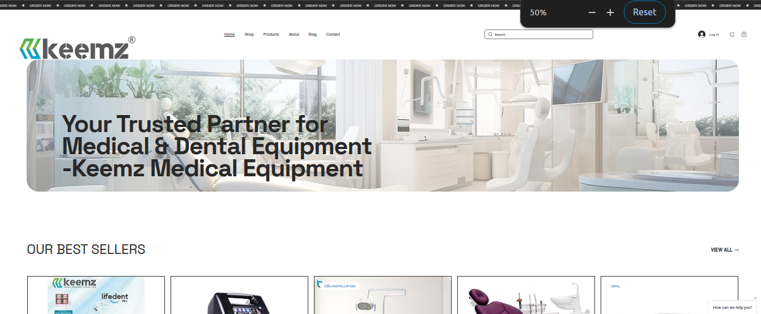Focus the Search input field
The width and height of the screenshot is (761, 314).
(541, 35)
